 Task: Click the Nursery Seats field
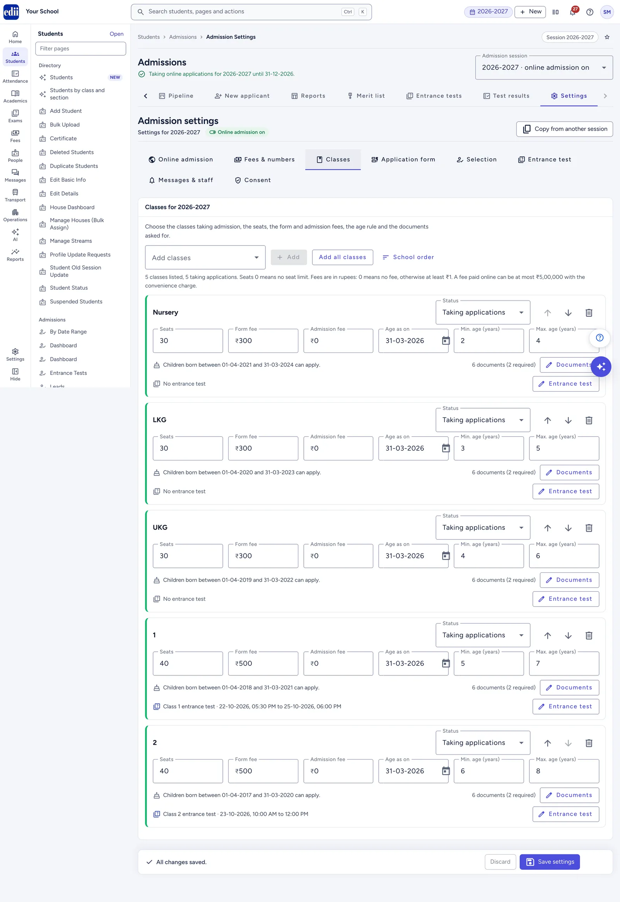coord(188,341)
